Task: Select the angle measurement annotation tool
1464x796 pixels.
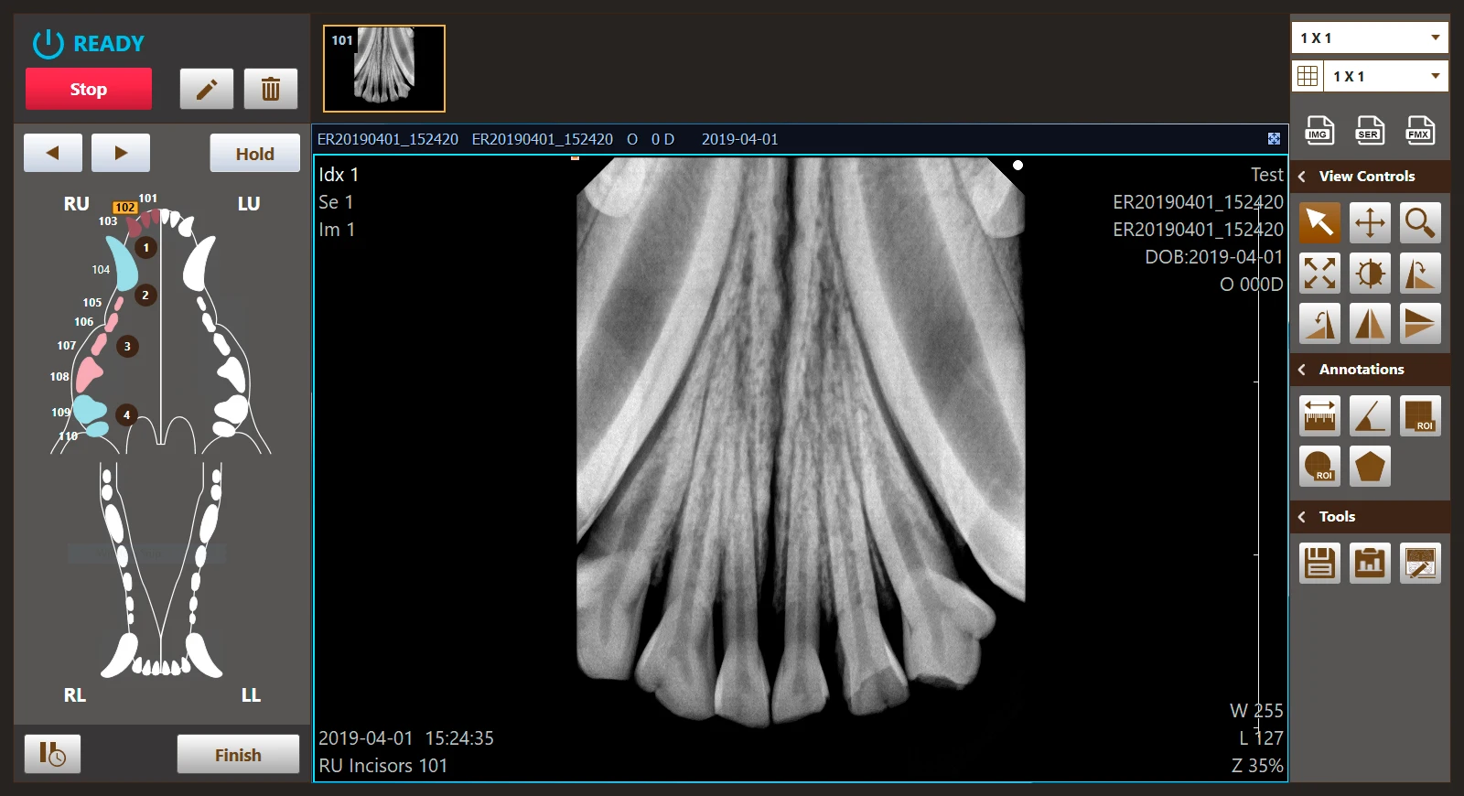Action: click(x=1369, y=415)
